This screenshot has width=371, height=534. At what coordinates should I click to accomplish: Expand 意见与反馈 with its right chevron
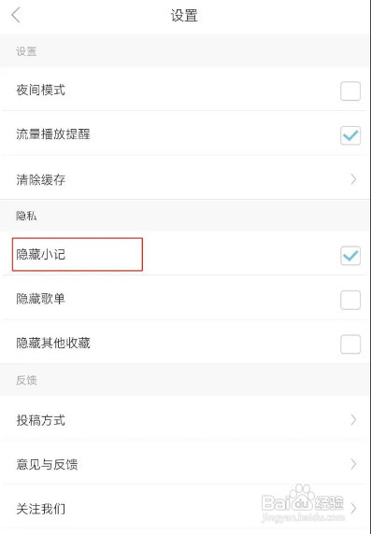tap(353, 464)
